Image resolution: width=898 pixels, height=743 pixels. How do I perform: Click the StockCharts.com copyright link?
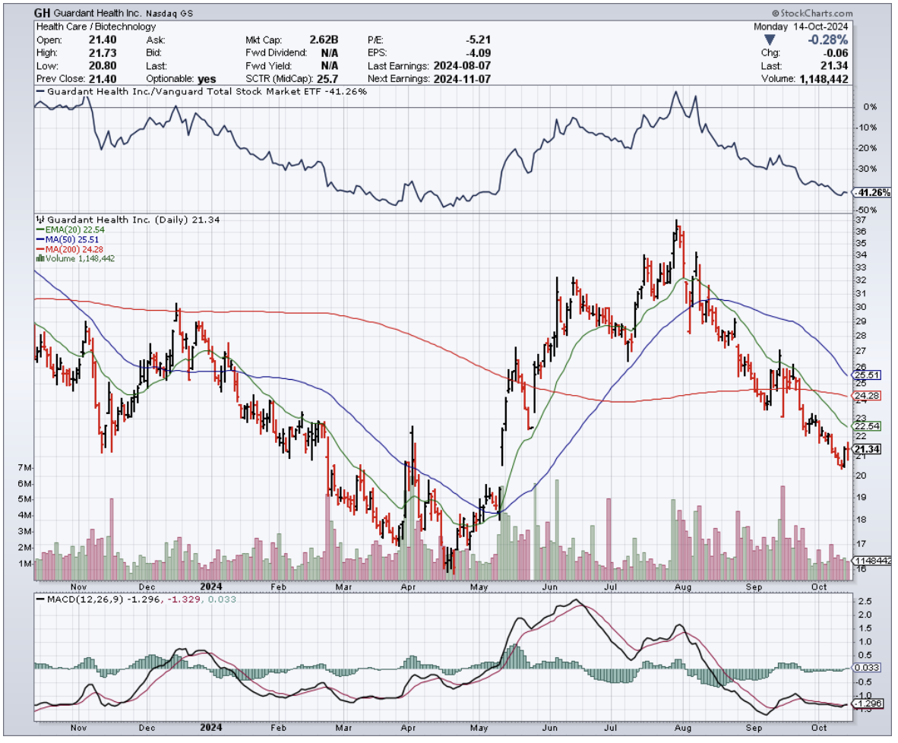812,14
